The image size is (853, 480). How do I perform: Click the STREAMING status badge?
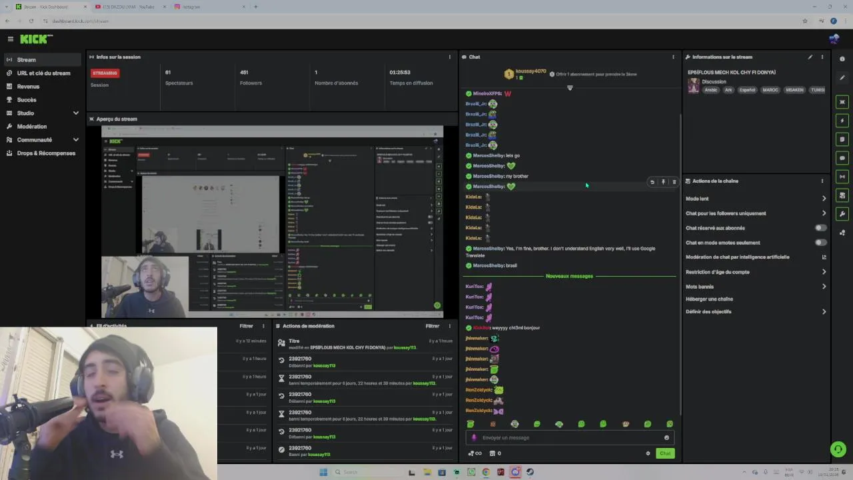105,73
